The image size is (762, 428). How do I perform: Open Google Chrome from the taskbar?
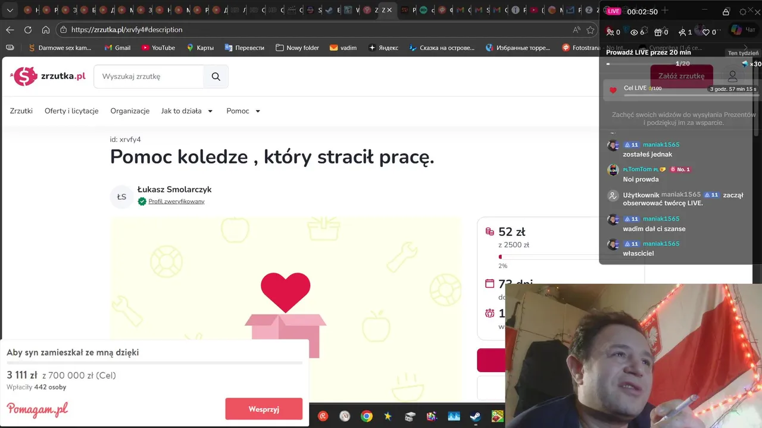tap(367, 416)
